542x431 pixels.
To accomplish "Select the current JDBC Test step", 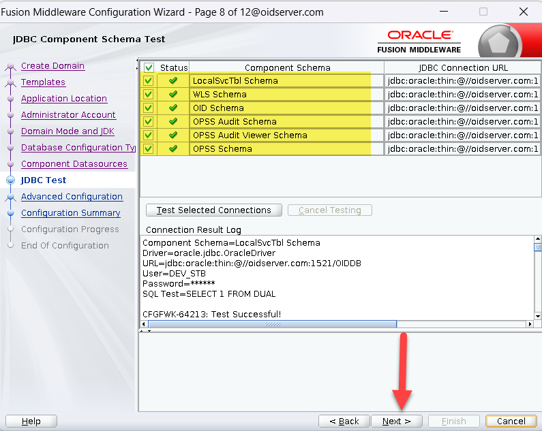I will 44,180.
